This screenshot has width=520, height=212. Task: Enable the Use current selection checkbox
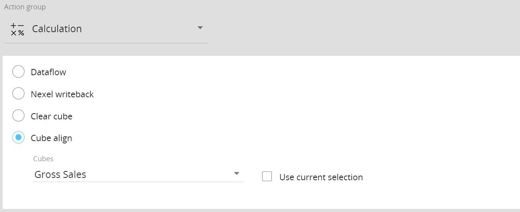pos(267,177)
